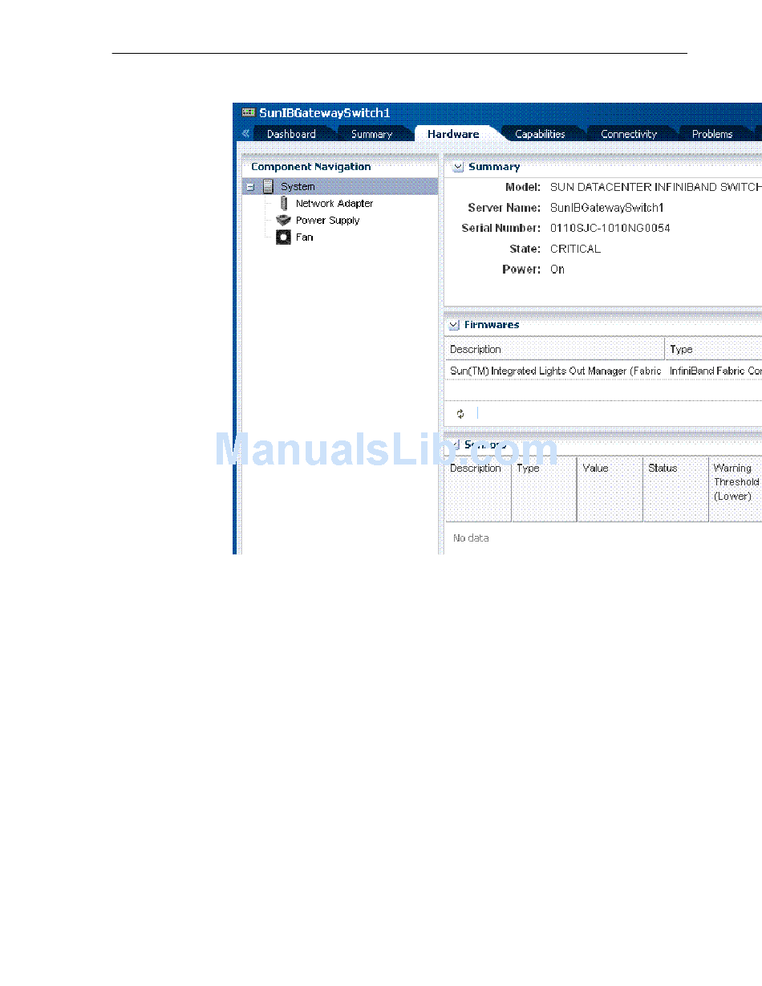Click the Sun(TM) Integrated Lights Out Manager row
762x986 pixels.
[x=603, y=371]
